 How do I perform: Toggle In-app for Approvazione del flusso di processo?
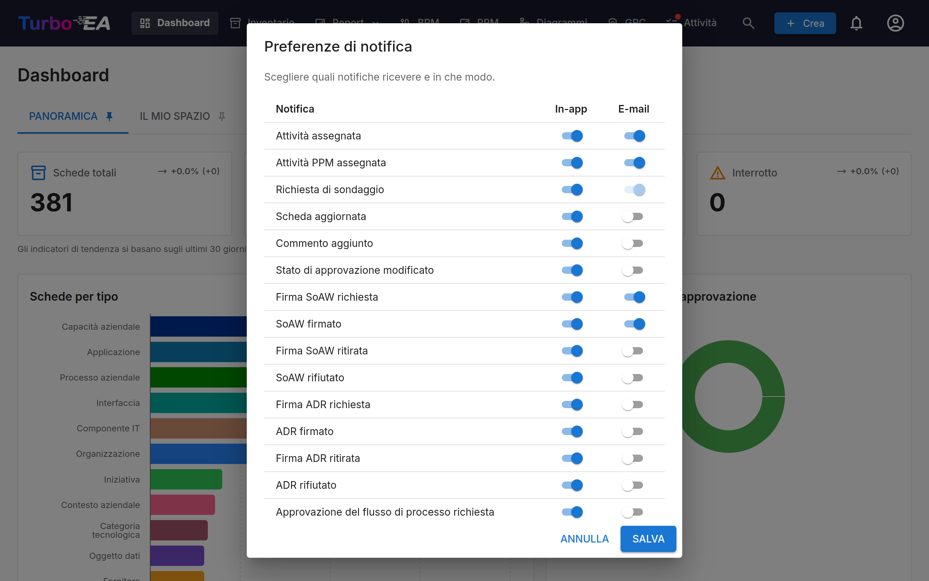tap(572, 512)
